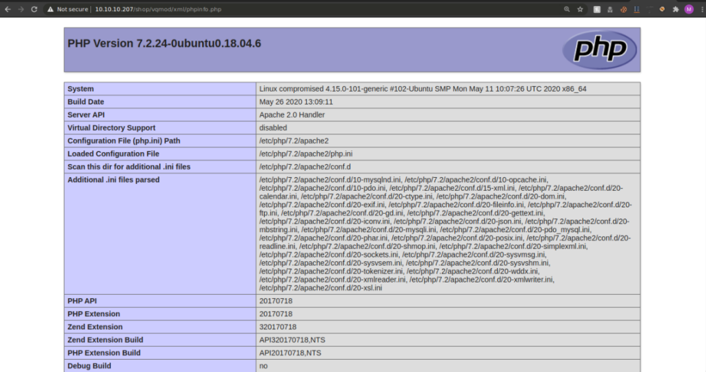Click the /etc/php/7.2/apache2 path value
Image resolution: width=706 pixels, height=372 pixels.
point(294,141)
